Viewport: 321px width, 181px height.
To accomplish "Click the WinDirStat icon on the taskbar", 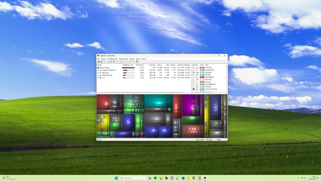I will tap(205, 178).
